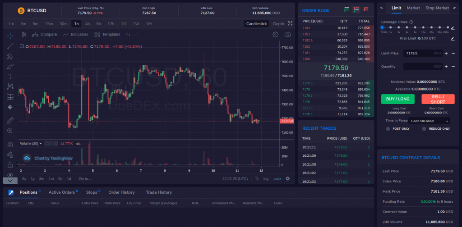Open the Go to... date selector
Screen dimensions: 462x227
[85, 178]
